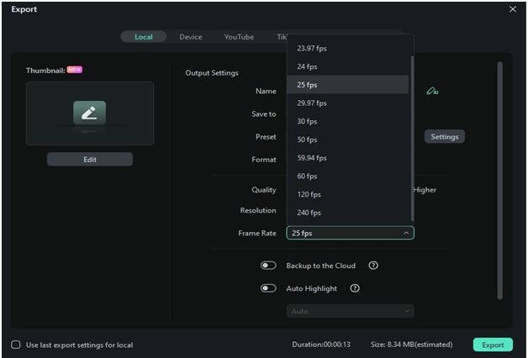This screenshot has width=528, height=358.
Task: Close the Export dialog
Action: coord(513,9)
